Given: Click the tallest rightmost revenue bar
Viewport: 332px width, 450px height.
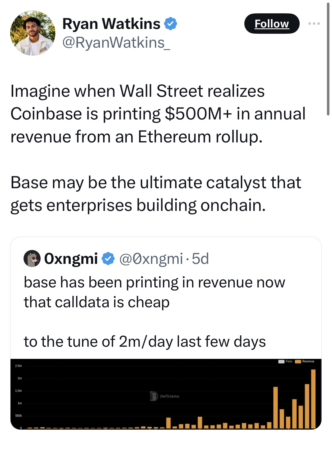Looking at the screenshot, I should (313, 399).
